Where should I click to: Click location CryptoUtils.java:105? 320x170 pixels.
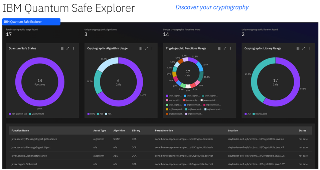click(256, 156)
